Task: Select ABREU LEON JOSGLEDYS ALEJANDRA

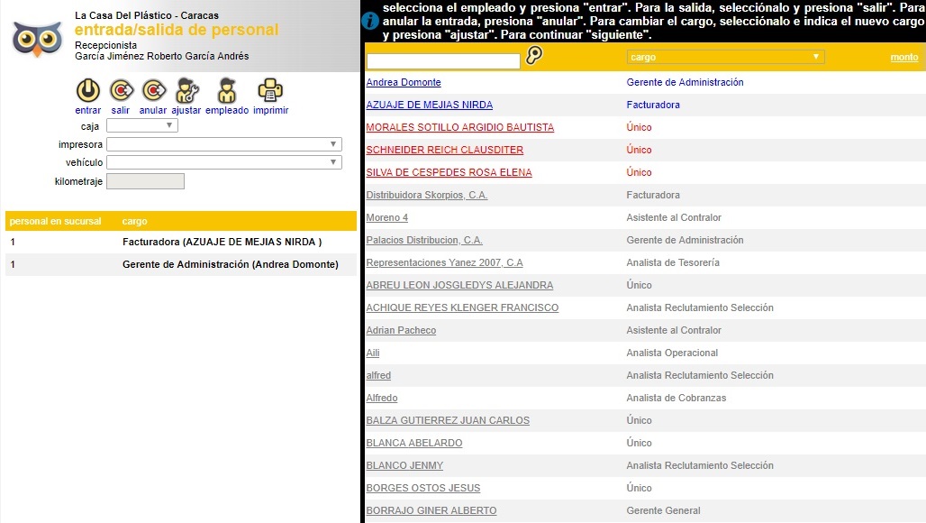Action: click(459, 285)
